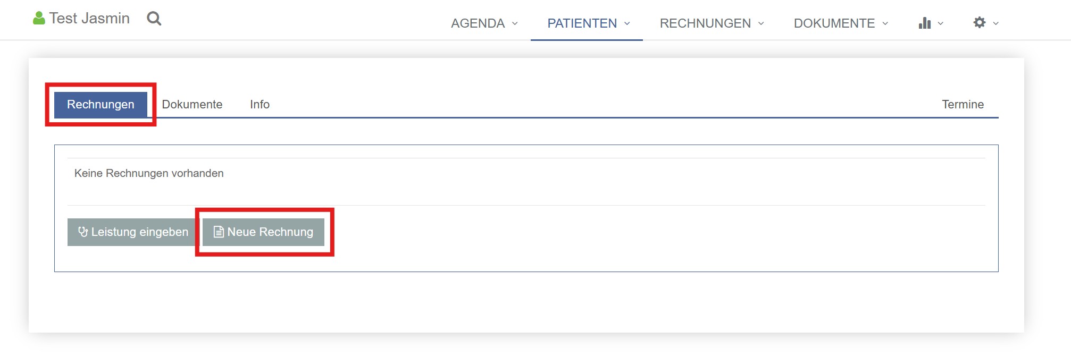Open the bar chart statistics icon
Image resolution: width=1071 pixels, height=356 pixels.
coord(925,23)
